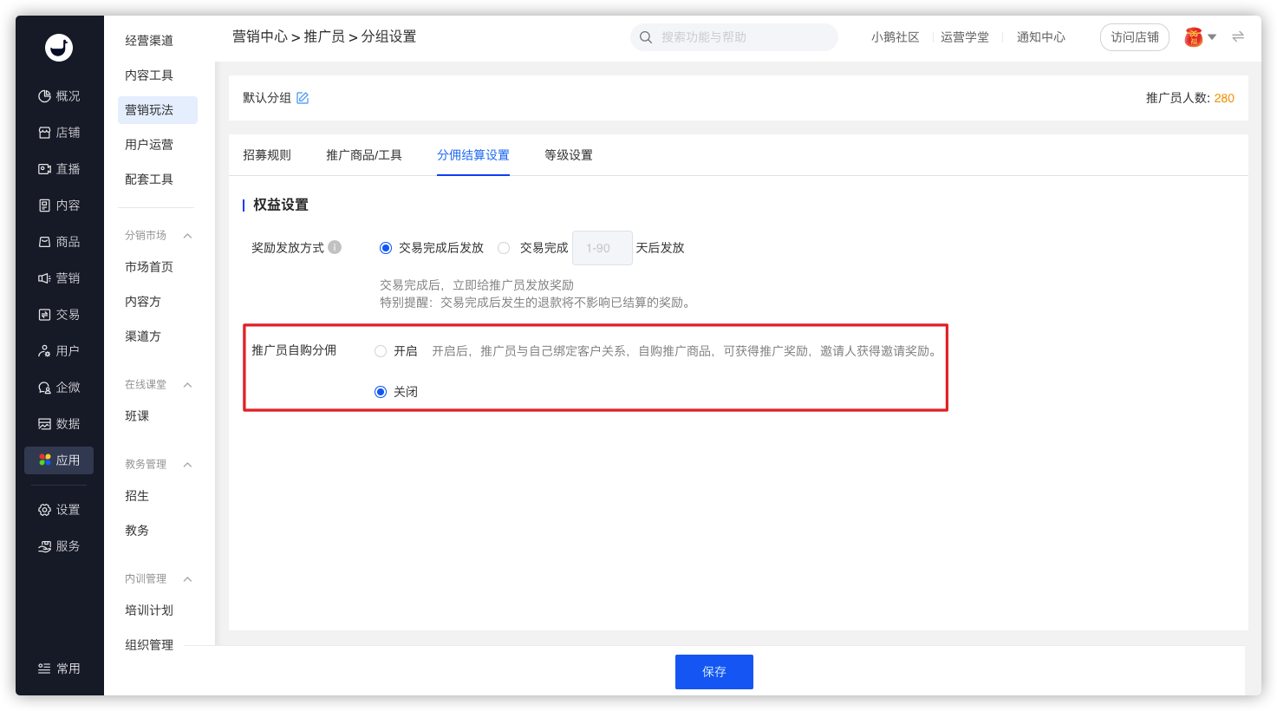Open the store avatar account menu
The height and width of the screenshot is (711, 1277).
pos(1200,37)
